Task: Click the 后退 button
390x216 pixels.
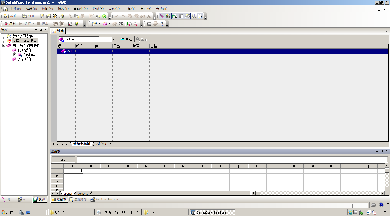Action: pos(126,39)
